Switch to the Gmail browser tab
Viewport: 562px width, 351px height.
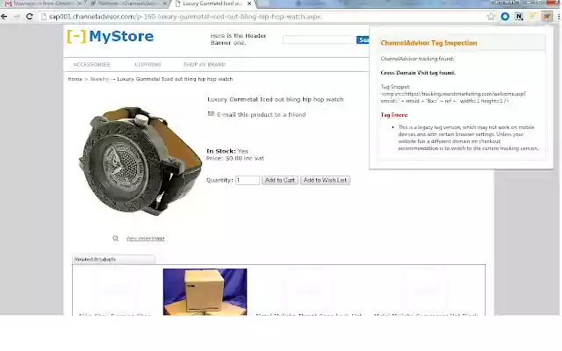coord(41,4)
